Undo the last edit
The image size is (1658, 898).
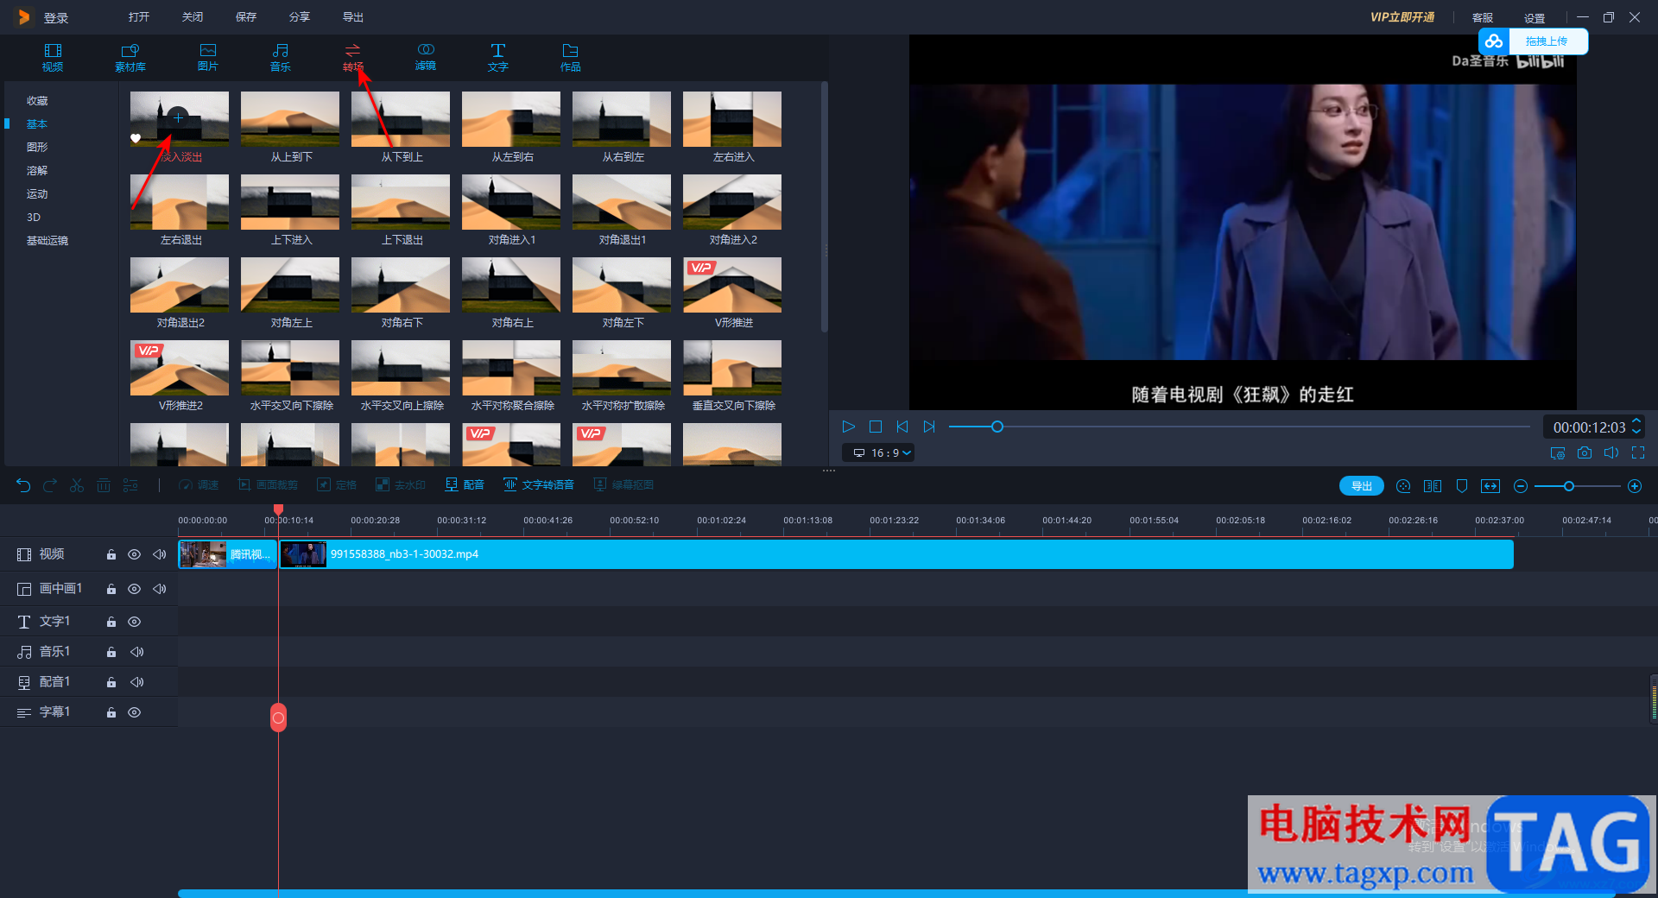tap(23, 485)
